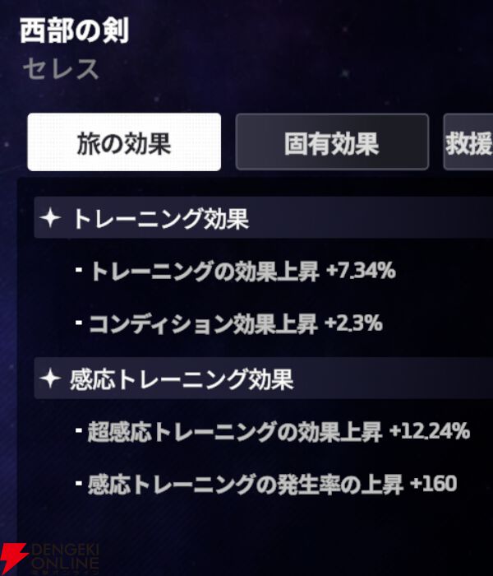493x576 pixels.
Task: Click the star icon beside 感応トレーニング効果
Action: click(x=52, y=379)
